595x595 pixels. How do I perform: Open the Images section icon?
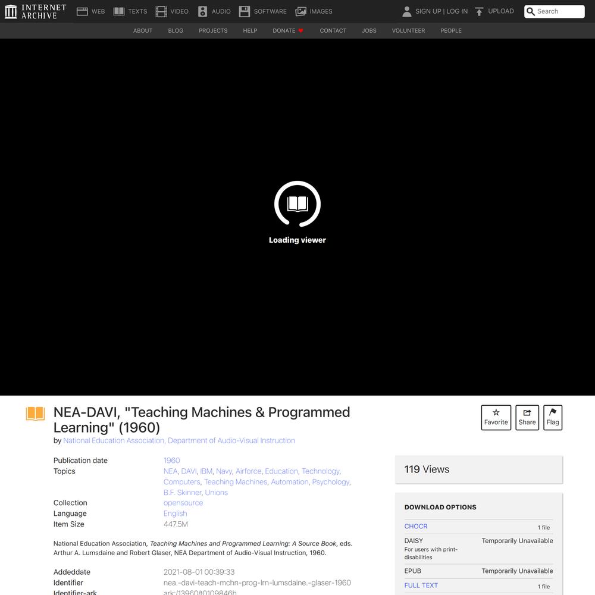pos(301,11)
